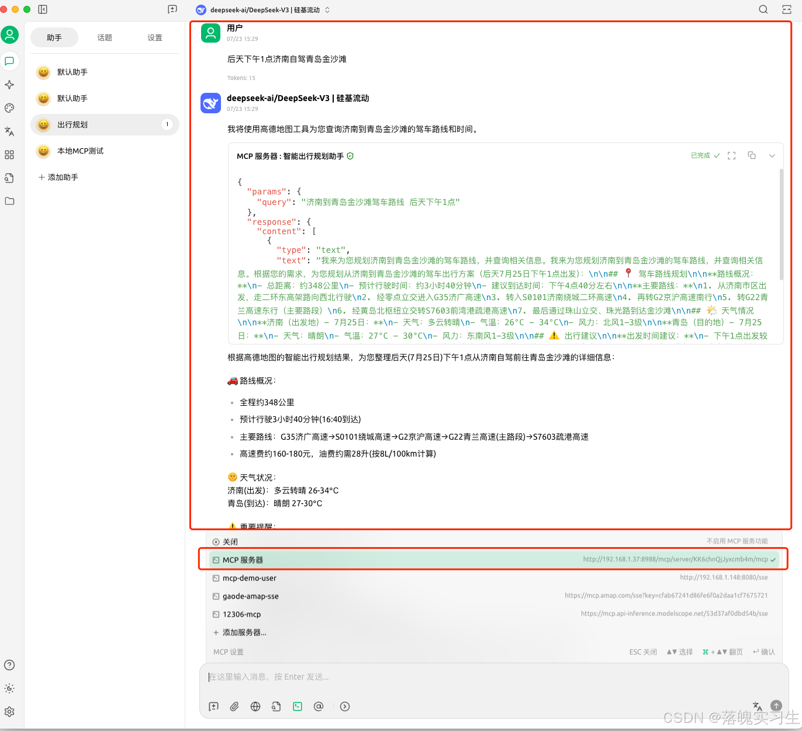Click the green MCP server icon in toolbar
This screenshot has width=802, height=731.
[x=298, y=706]
